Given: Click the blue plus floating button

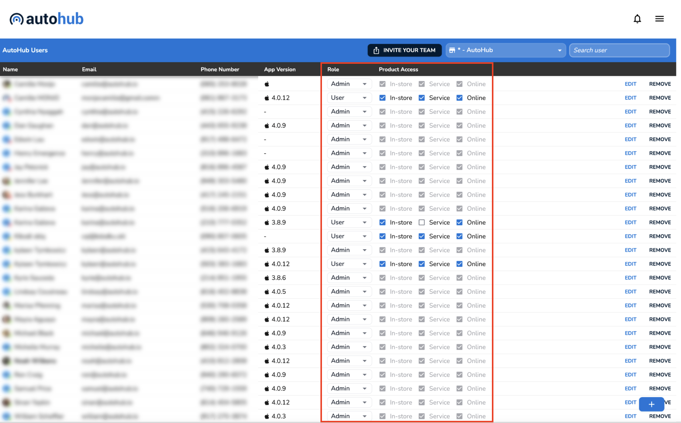Looking at the screenshot, I should coord(651,404).
